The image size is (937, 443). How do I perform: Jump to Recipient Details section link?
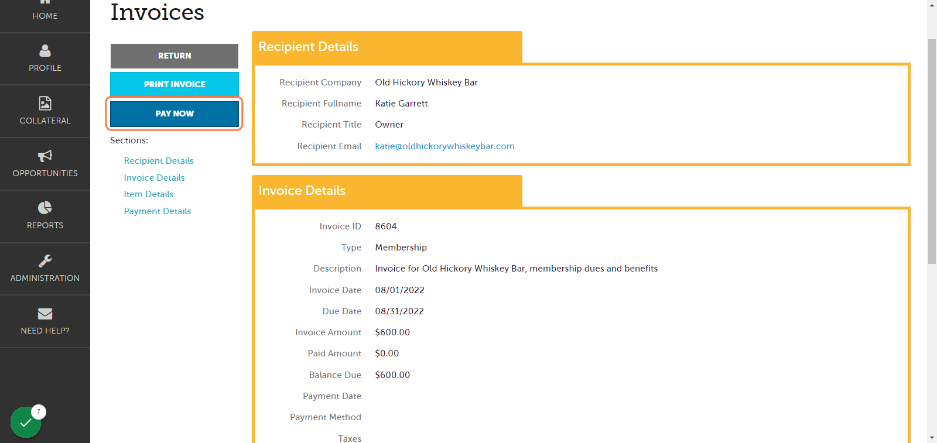click(x=159, y=161)
